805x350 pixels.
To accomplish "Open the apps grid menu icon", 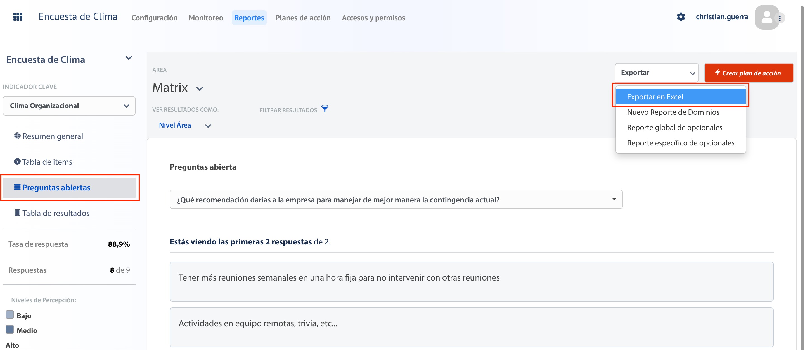I will (x=18, y=17).
